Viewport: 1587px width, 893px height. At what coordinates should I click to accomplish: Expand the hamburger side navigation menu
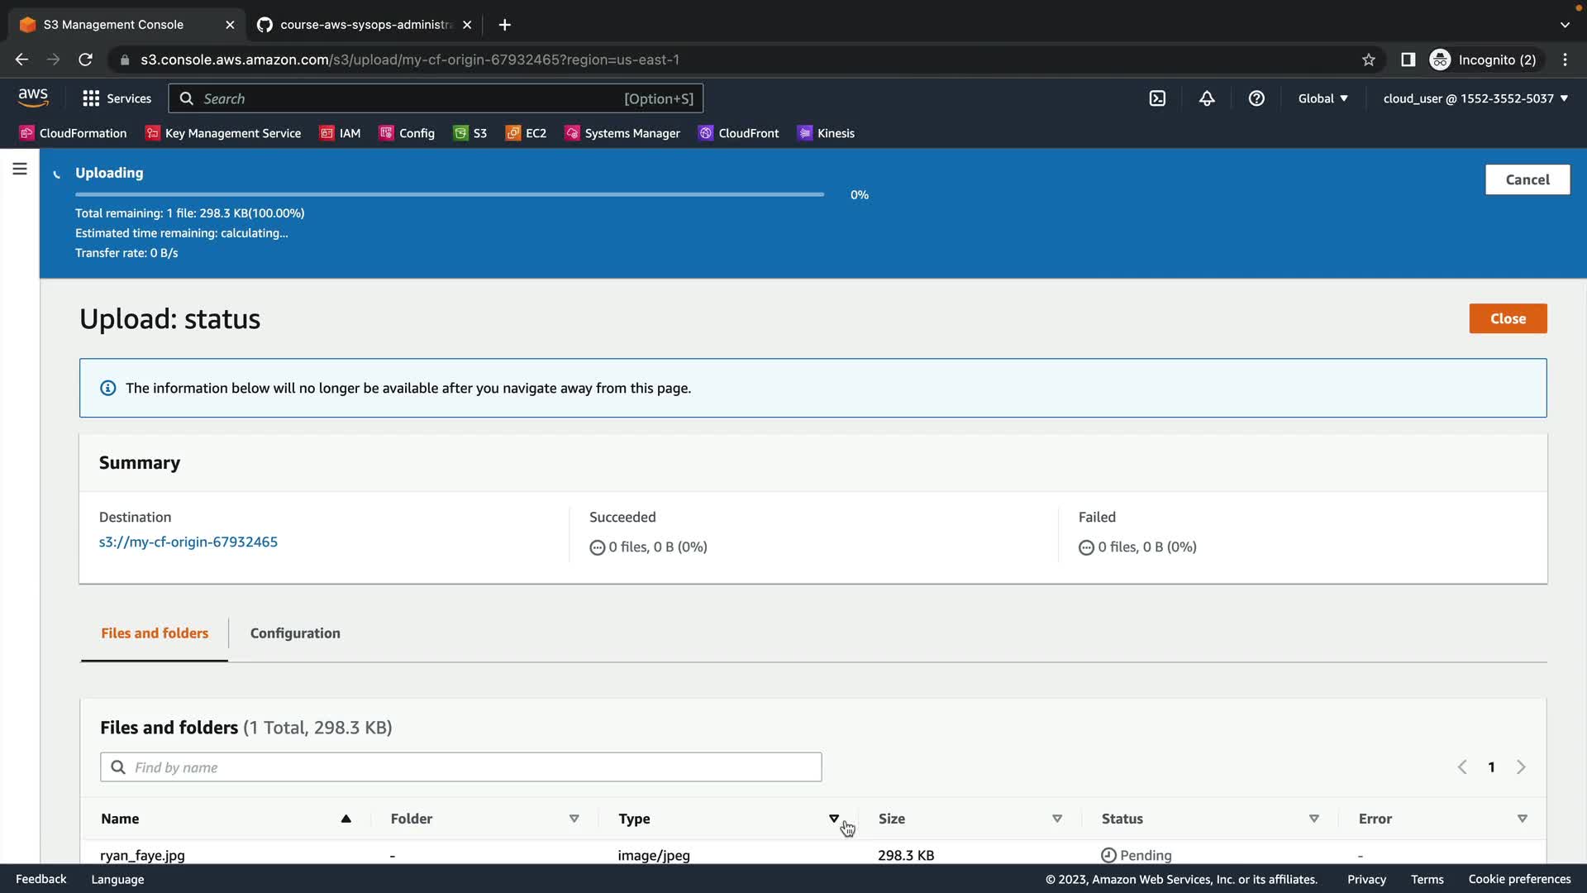[x=20, y=170]
